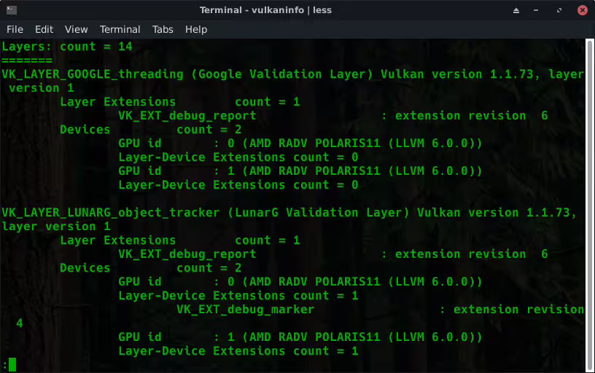
Task: Click the 'Terminal - vulkaninfo | less' window title
Action: click(265, 10)
